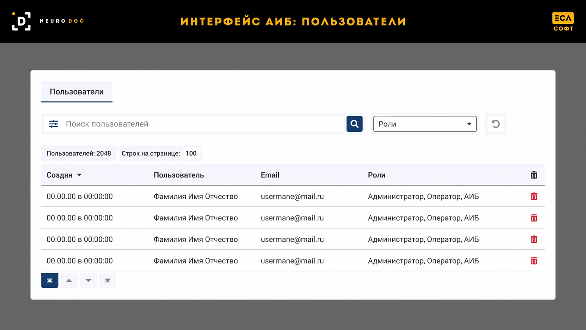Click the Роли column header
This screenshot has width=586, height=330.
pyautogui.click(x=377, y=175)
